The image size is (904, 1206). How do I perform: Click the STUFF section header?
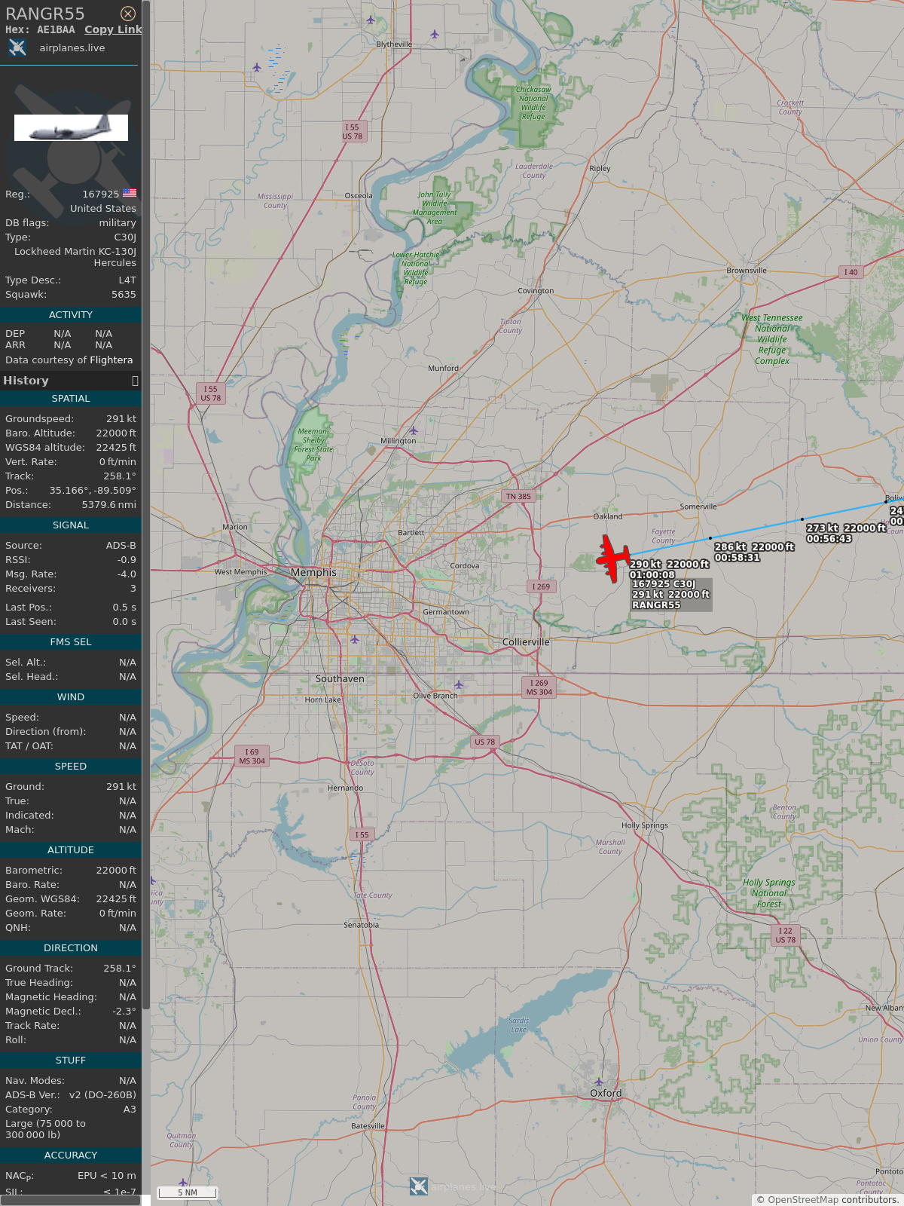tap(71, 1061)
